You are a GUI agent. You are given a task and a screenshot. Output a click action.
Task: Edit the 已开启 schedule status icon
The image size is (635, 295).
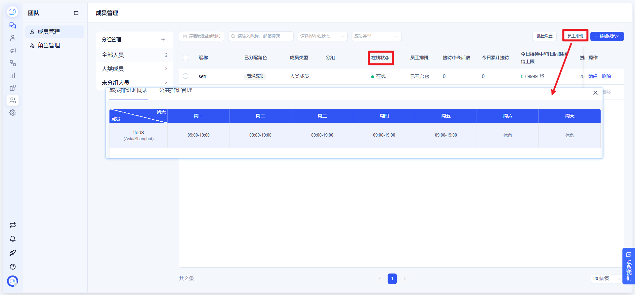[x=427, y=76]
